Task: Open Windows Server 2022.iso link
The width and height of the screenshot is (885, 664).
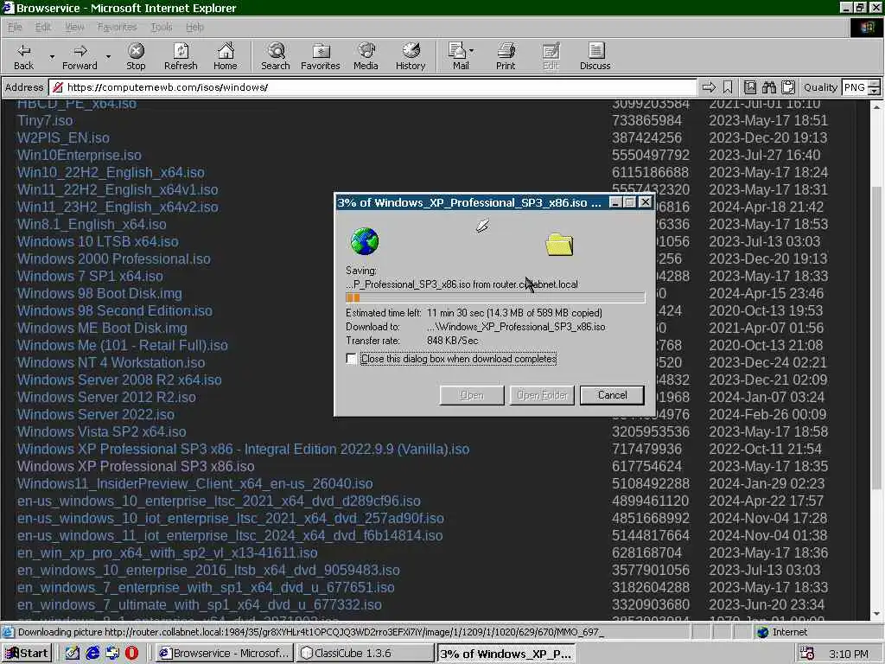Action: pyautogui.click(x=95, y=414)
